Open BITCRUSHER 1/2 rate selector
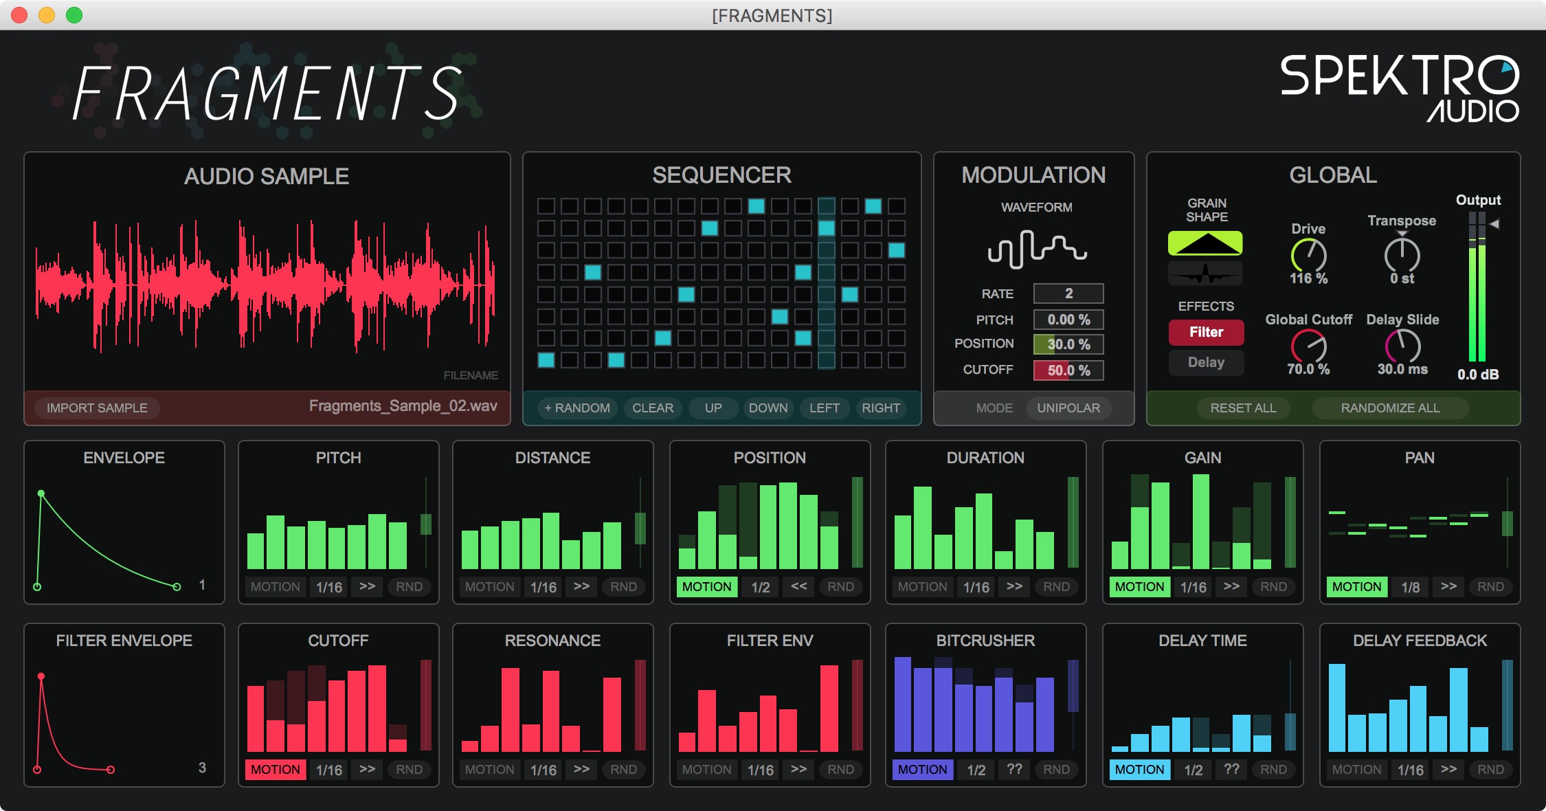Screen dimensions: 1546x811 tap(976, 770)
